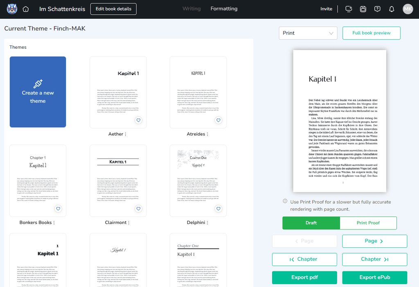Open the help question mark icon
The image size is (419, 287).
point(377,9)
